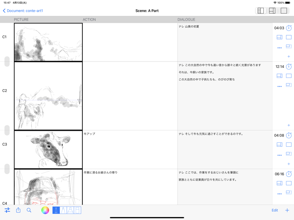The width and height of the screenshot is (294, 220).
Task: Grab the handle between C3 and C4
Action: tap(7, 169)
